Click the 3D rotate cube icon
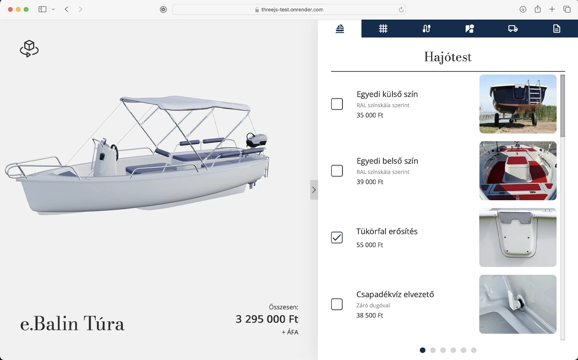Image resolution: width=578 pixels, height=360 pixels. [x=29, y=49]
